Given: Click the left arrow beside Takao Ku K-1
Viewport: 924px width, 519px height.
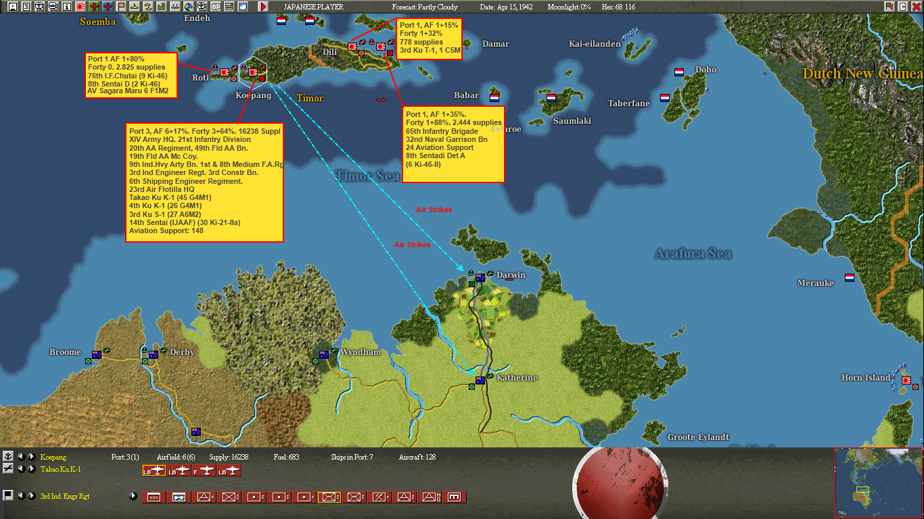Looking at the screenshot, I should pyautogui.click(x=21, y=469).
